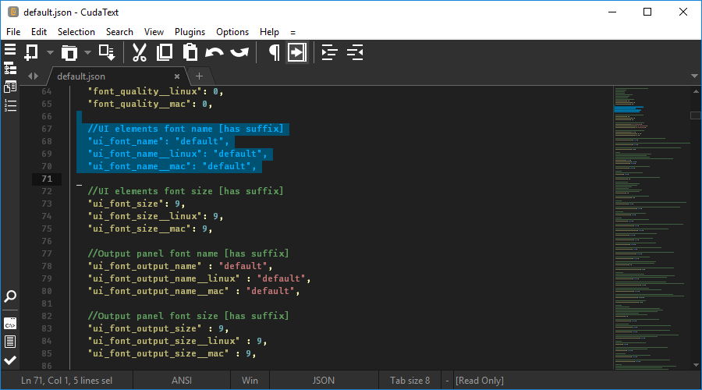
Task: Open the Console panel icon
Action: pos(10,324)
